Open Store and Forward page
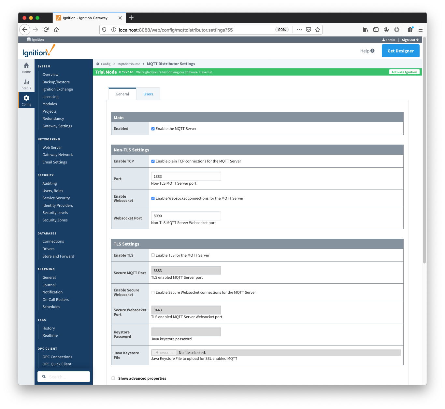This screenshot has height=409, width=445. pyautogui.click(x=58, y=256)
